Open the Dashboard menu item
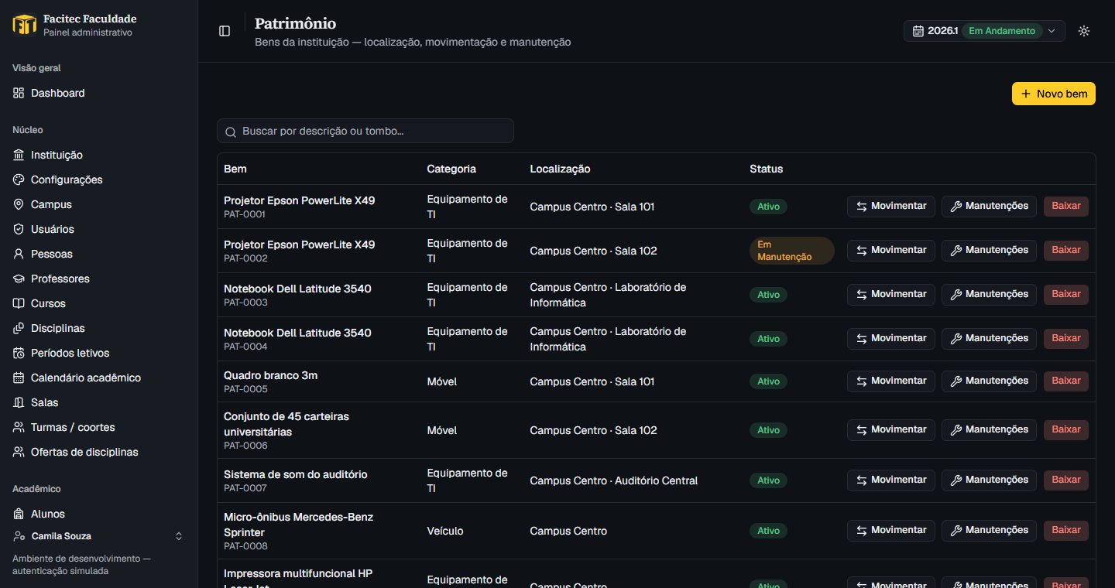This screenshot has height=588, width=1115. (x=98, y=93)
